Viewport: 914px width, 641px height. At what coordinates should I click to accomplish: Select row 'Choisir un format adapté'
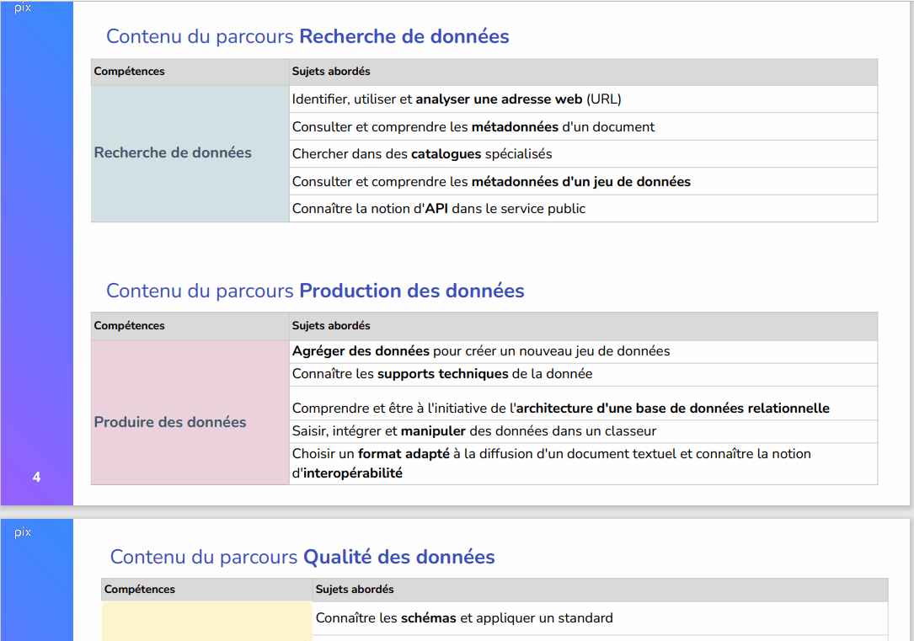[584, 464]
